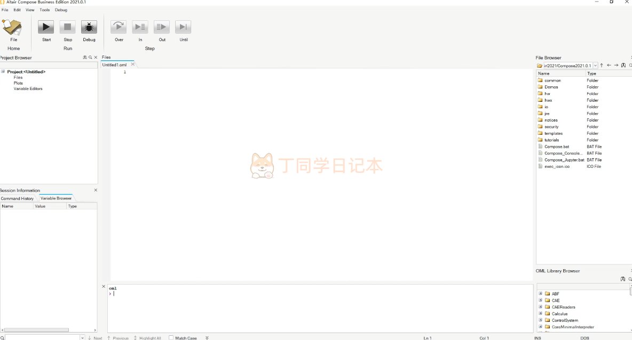Go up one folder in File Browser

(x=602, y=65)
